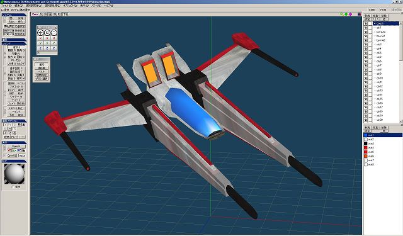Click magenta diamond icon above viewport

tap(350, 14)
